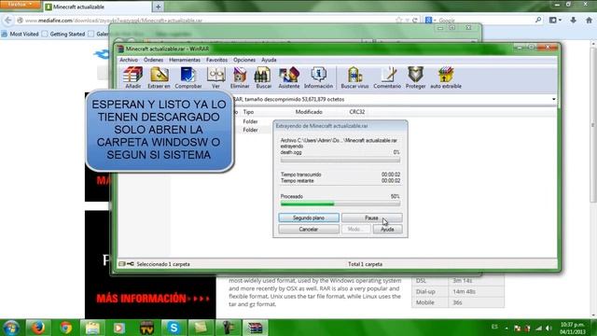The image size is (597, 336).
Task: Open the Herramientas menu
Action: tap(185, 60)
